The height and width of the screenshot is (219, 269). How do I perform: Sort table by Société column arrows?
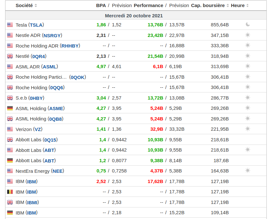click(36, 5)
